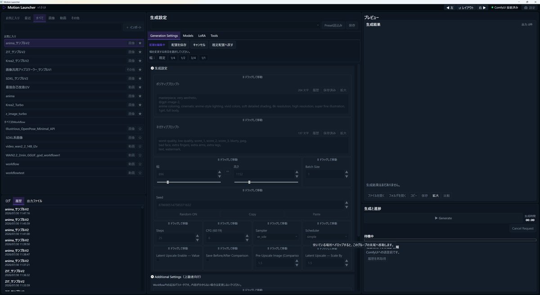
Task: Click the Generate button
Action: click(443, 218)
